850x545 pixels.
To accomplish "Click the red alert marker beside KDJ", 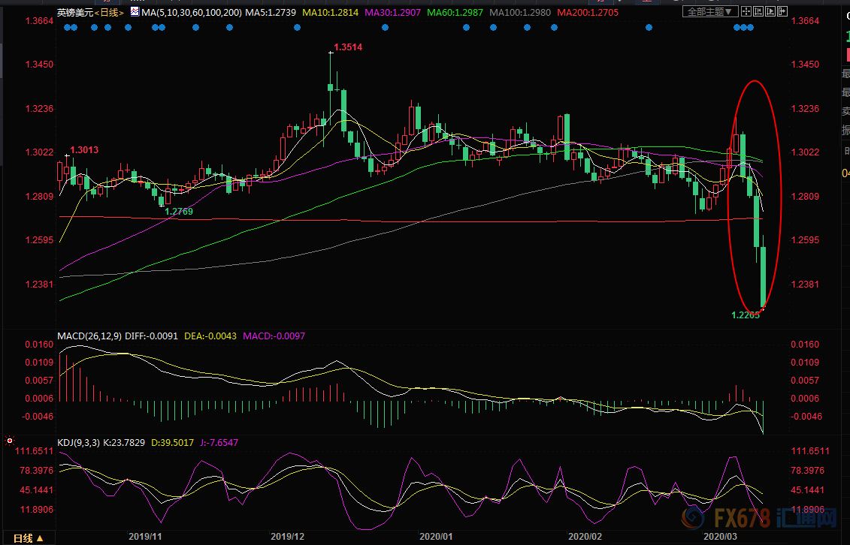I will pos(9,441).
